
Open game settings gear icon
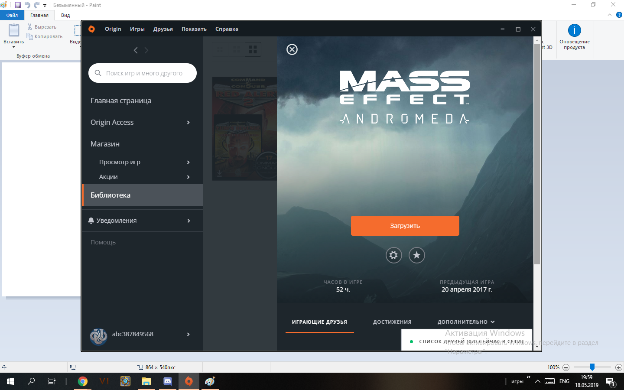393,255
